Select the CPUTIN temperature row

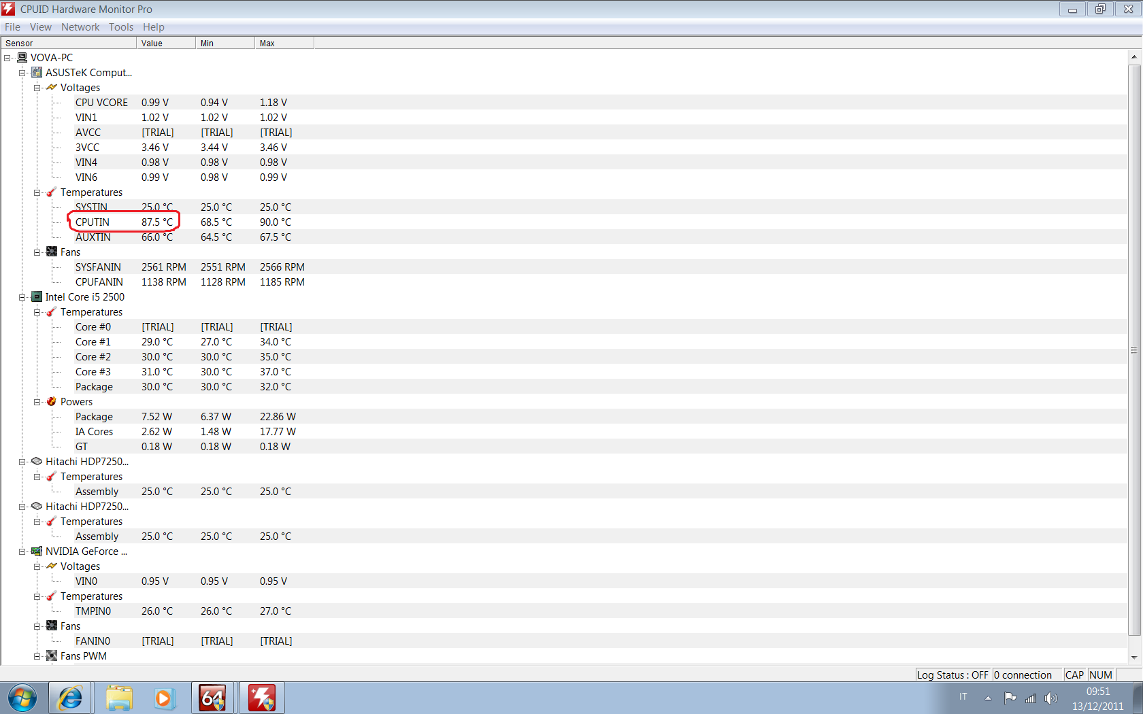pos(93,222)
